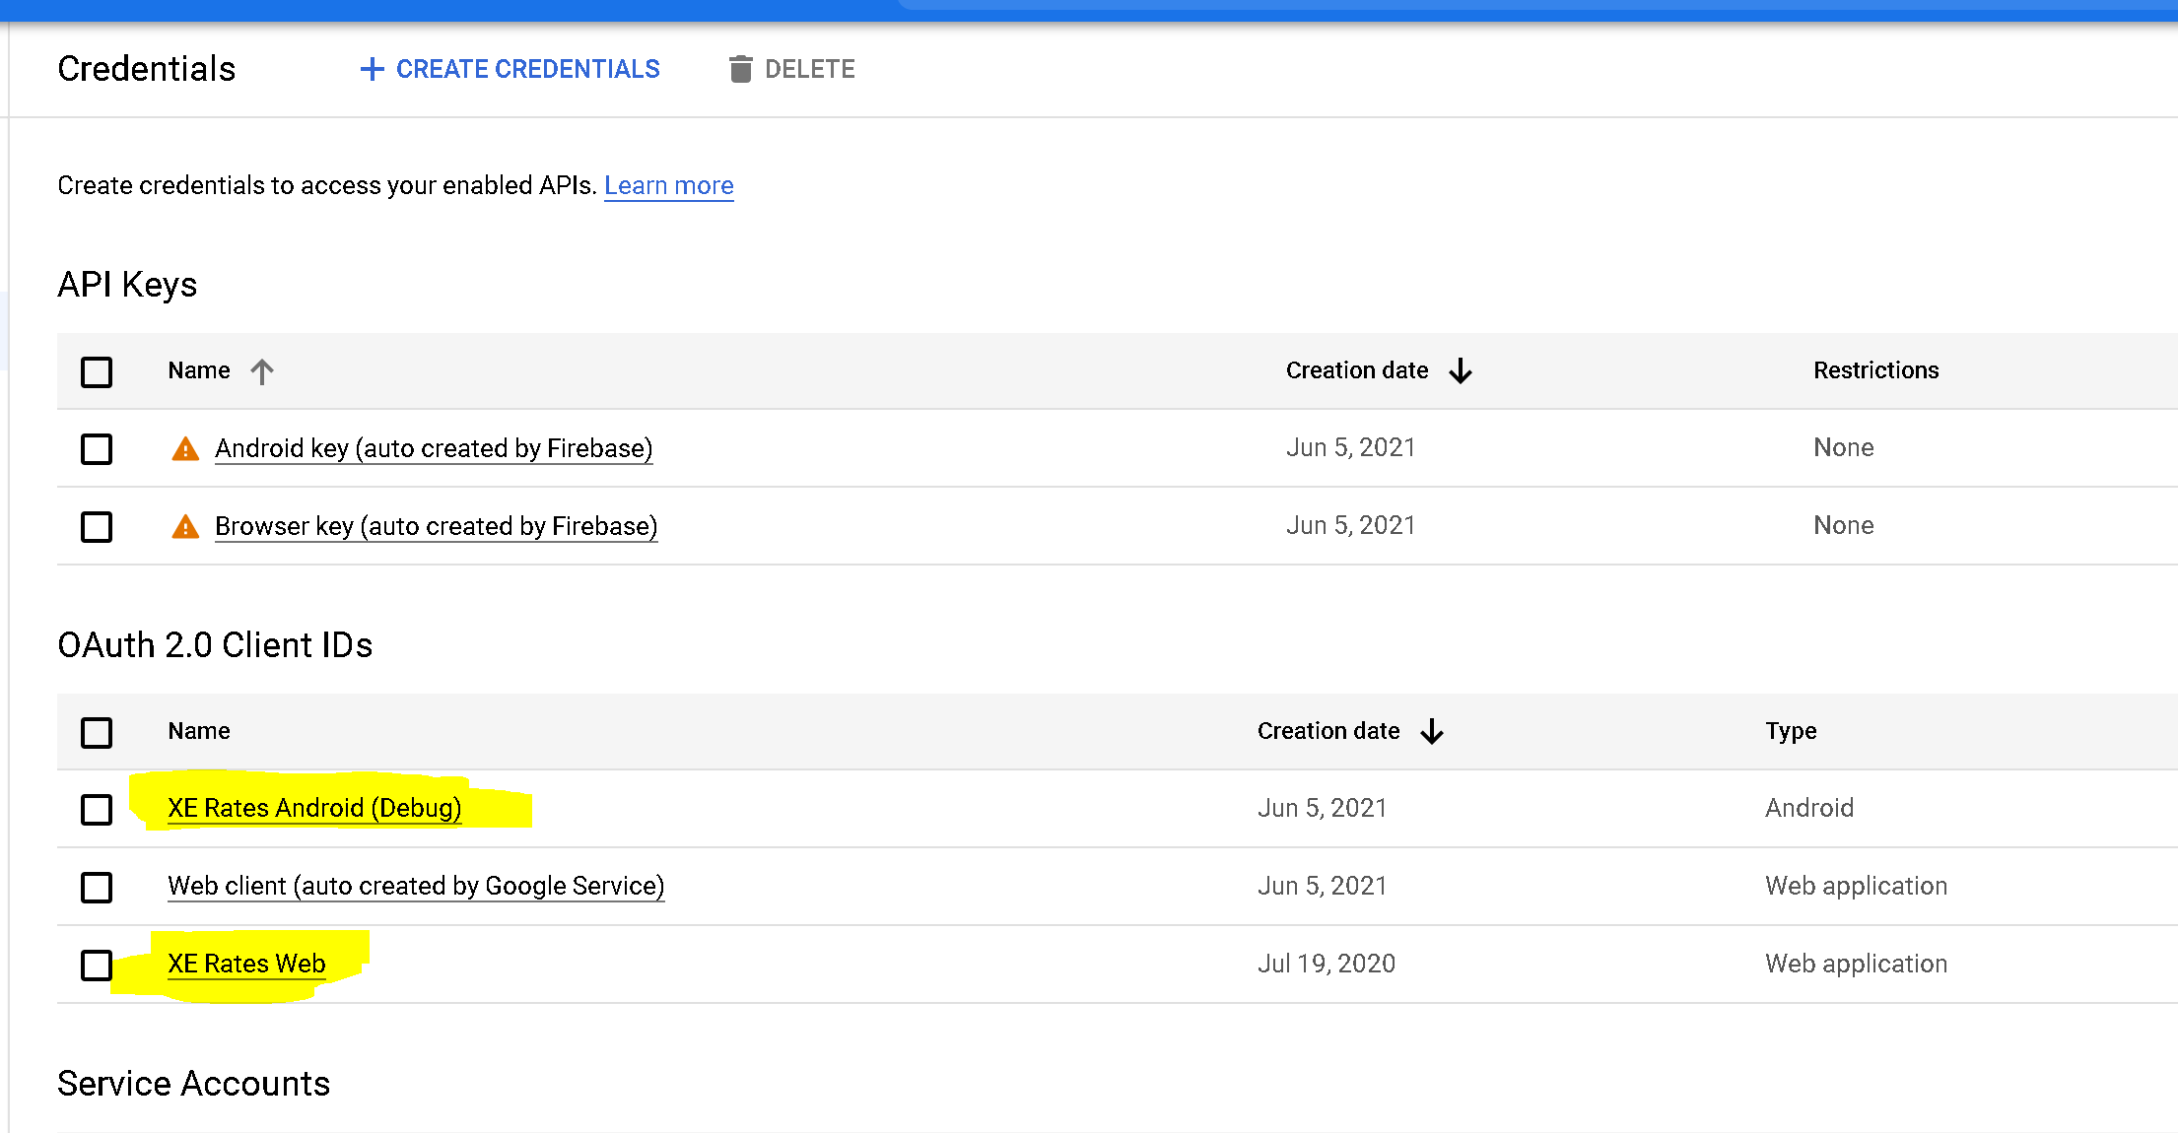Click warning icon beside Android key

click(185, 449)
